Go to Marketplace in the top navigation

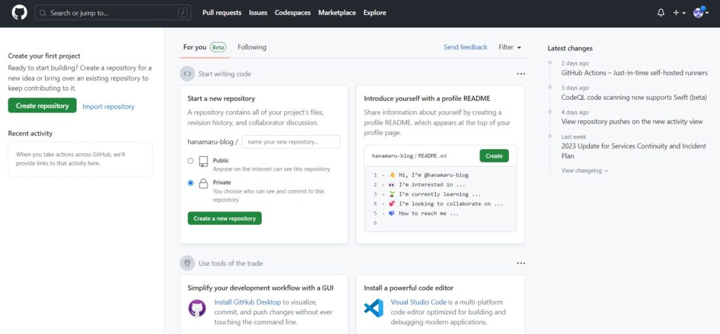point(337,13)
